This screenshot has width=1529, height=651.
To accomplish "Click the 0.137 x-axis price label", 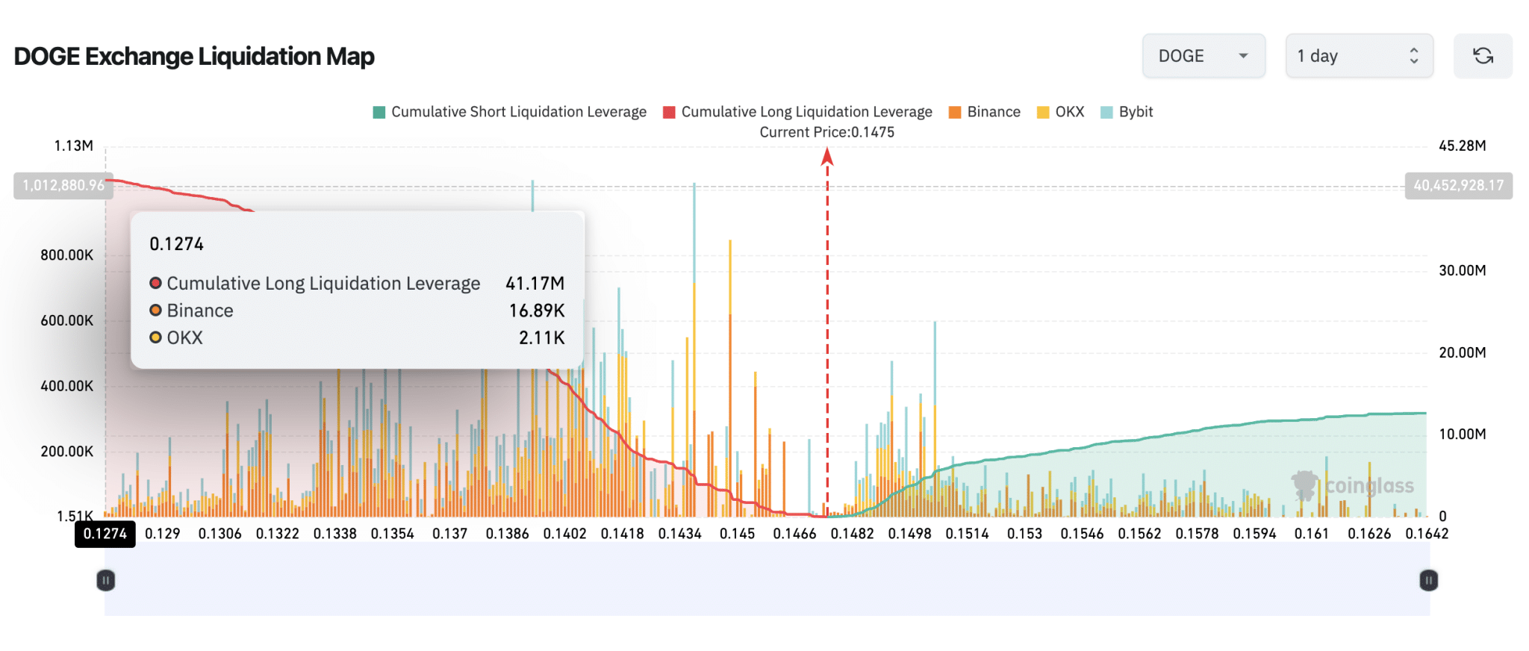I will [450, 534].
